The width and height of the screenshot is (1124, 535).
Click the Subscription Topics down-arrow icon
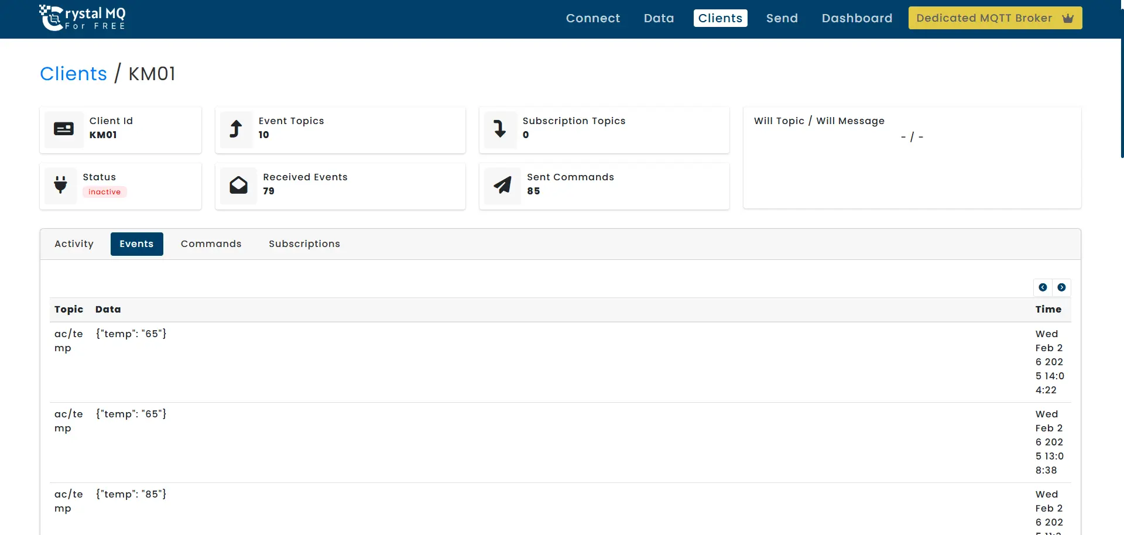click(x=500, y=129)
